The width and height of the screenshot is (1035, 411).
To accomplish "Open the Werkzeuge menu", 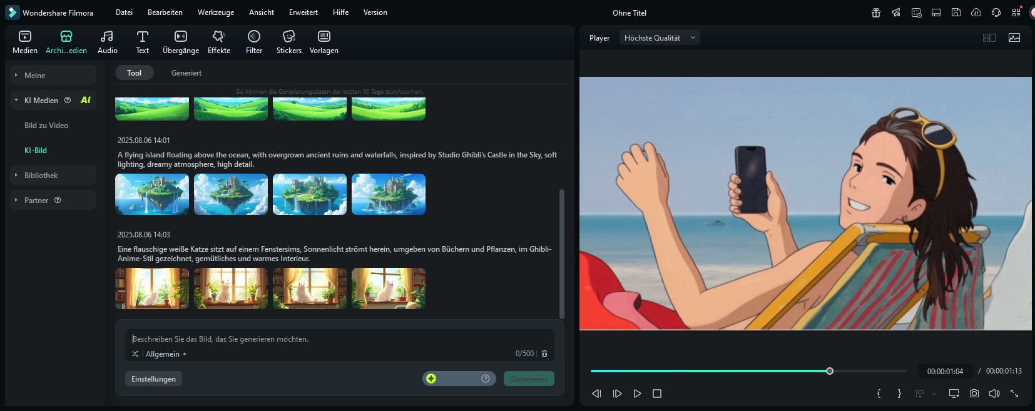I will coord(216,12).
